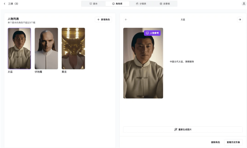This screenshot has width=247, height=148.
Task: Click the 人物参考 badge on portrait
Action: pyautogui.click(x=152, y=33)
